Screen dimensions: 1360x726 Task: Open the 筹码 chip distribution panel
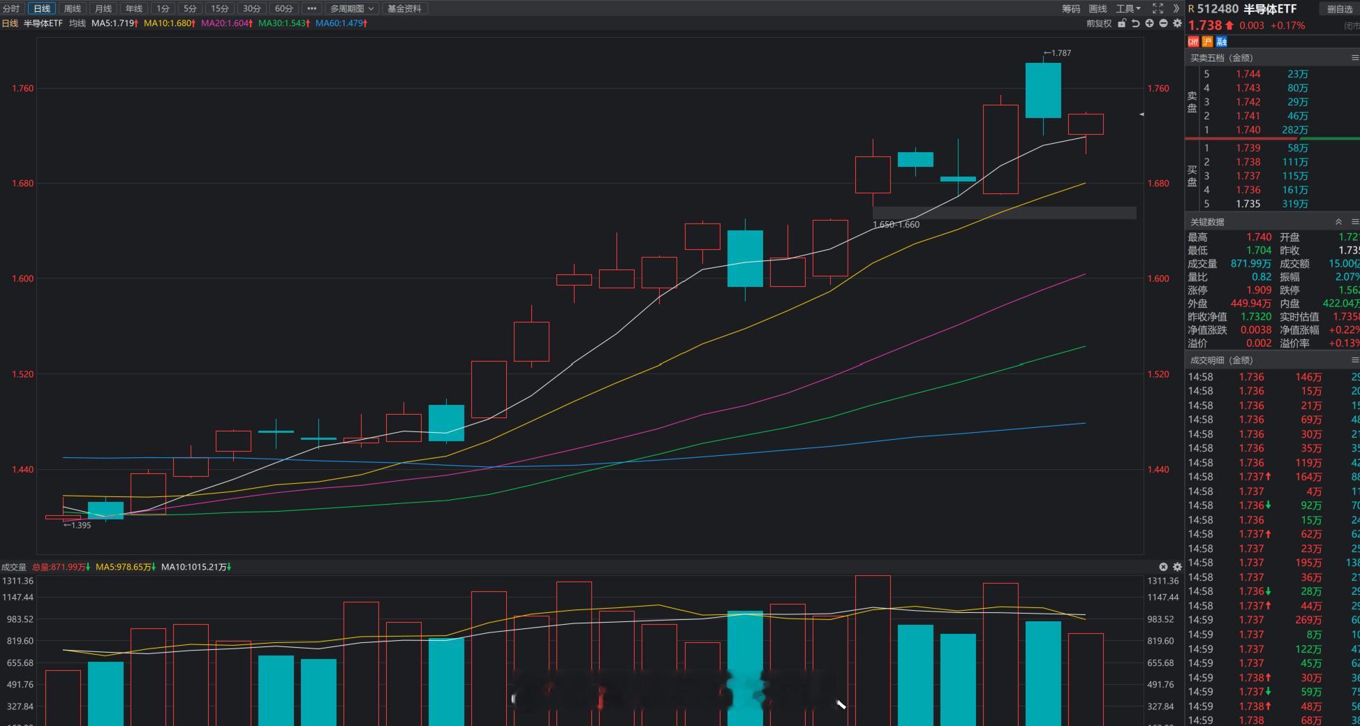tap(1070, 8)
